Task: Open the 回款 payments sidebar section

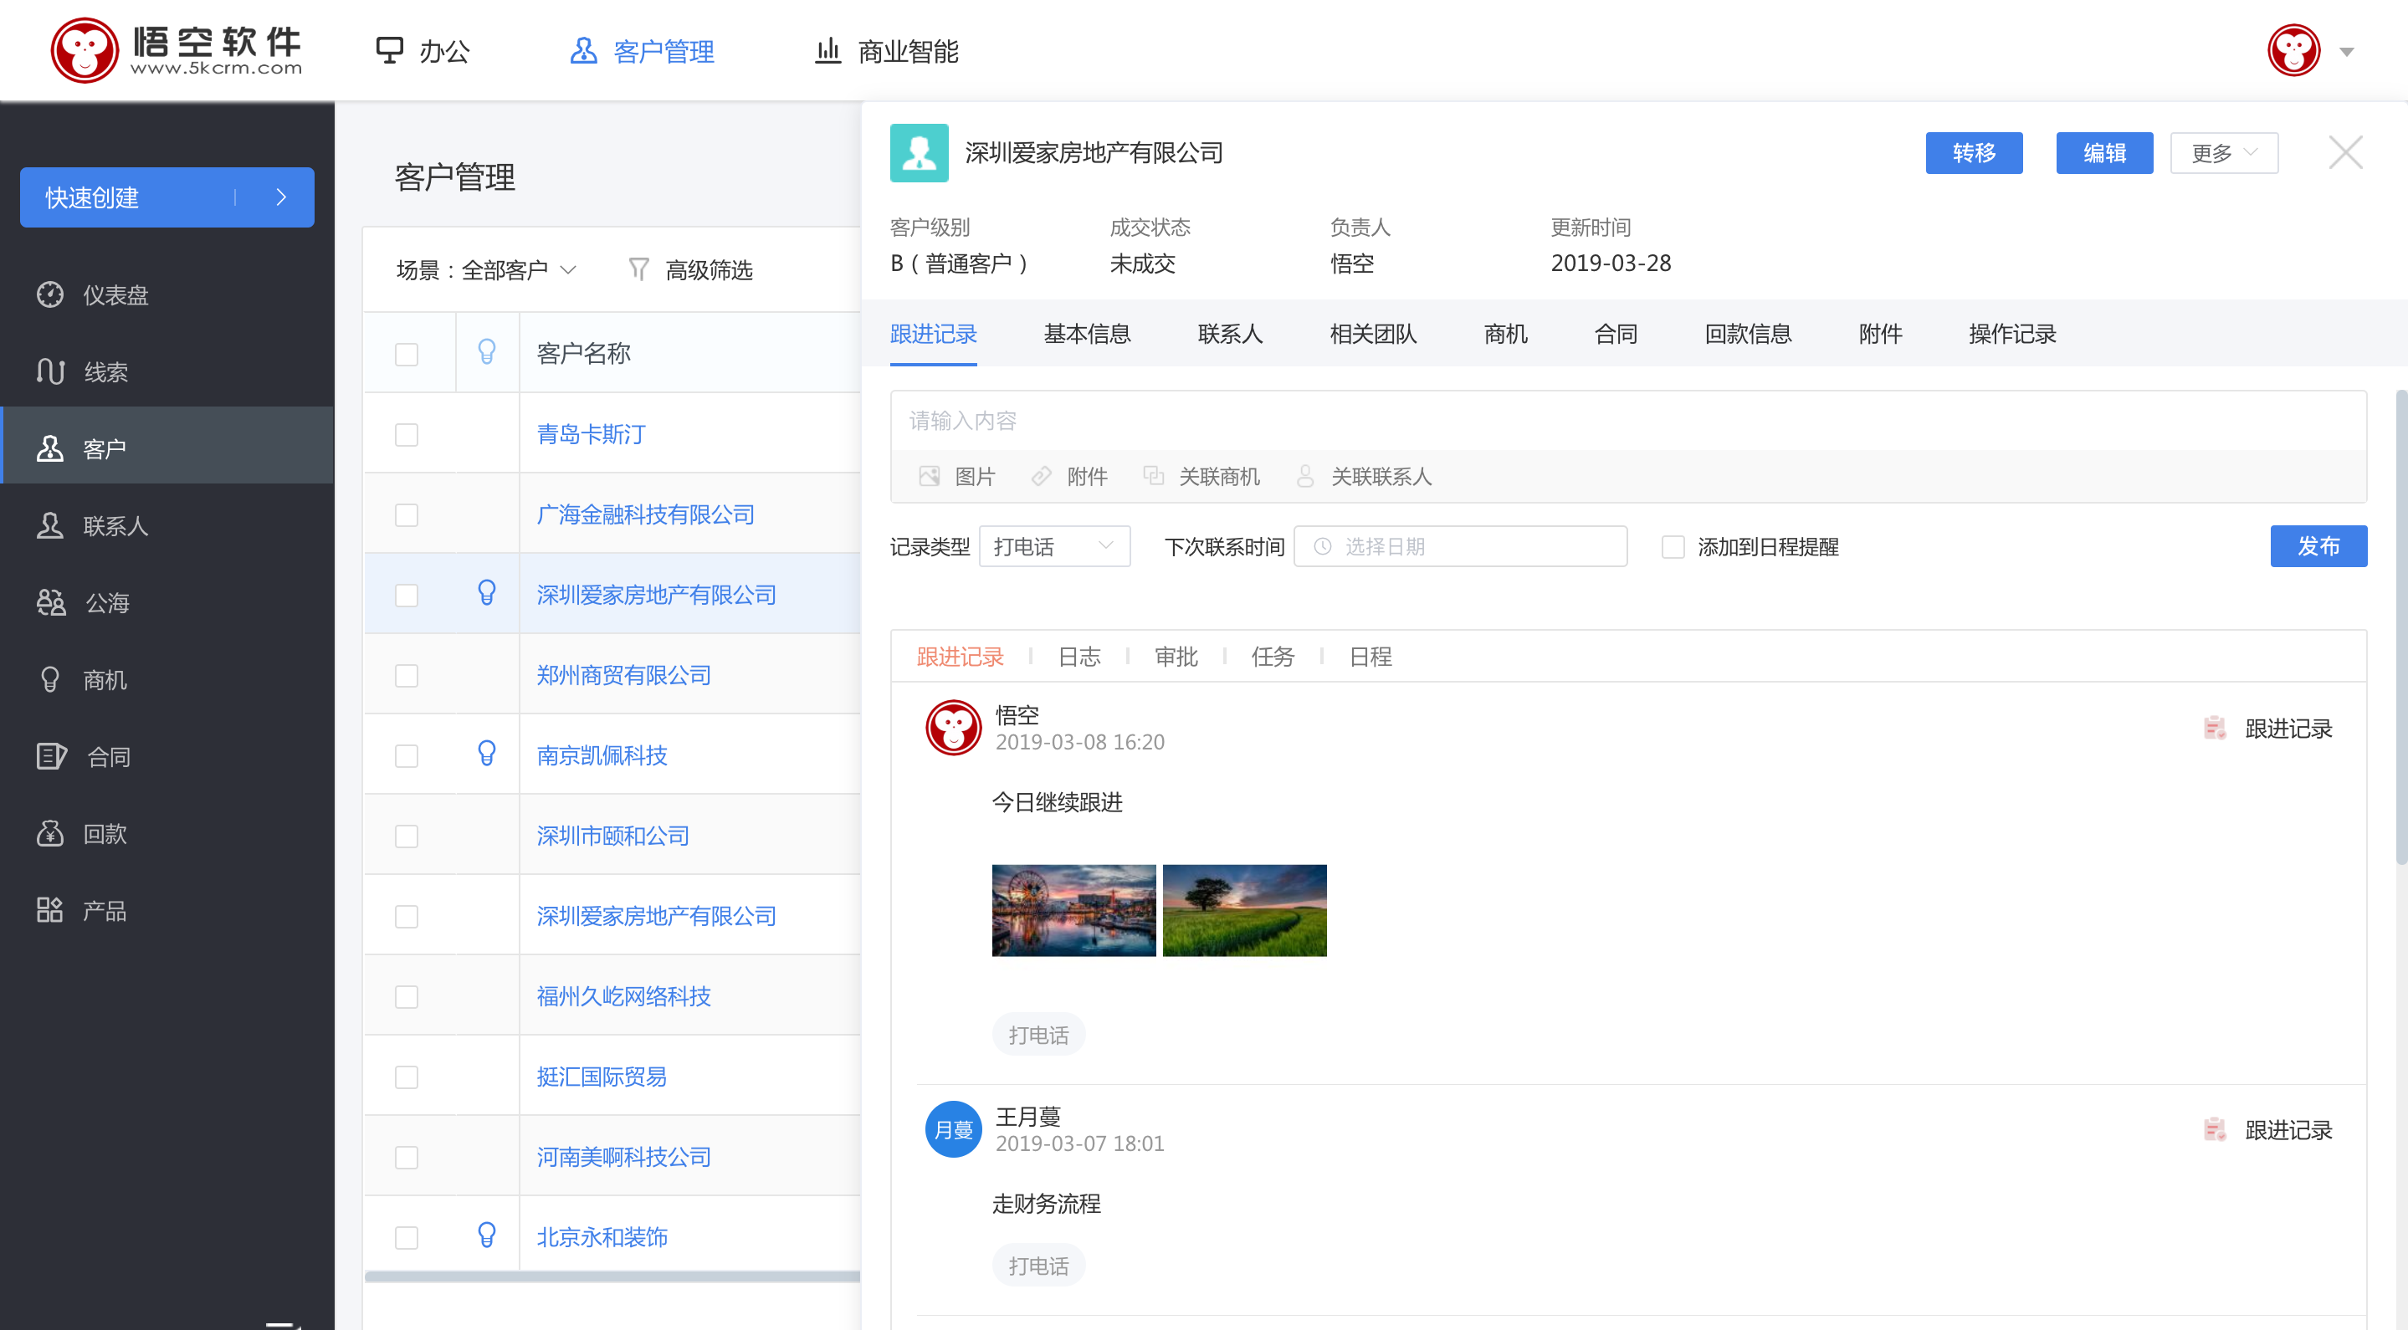Action: click(105, 834)
